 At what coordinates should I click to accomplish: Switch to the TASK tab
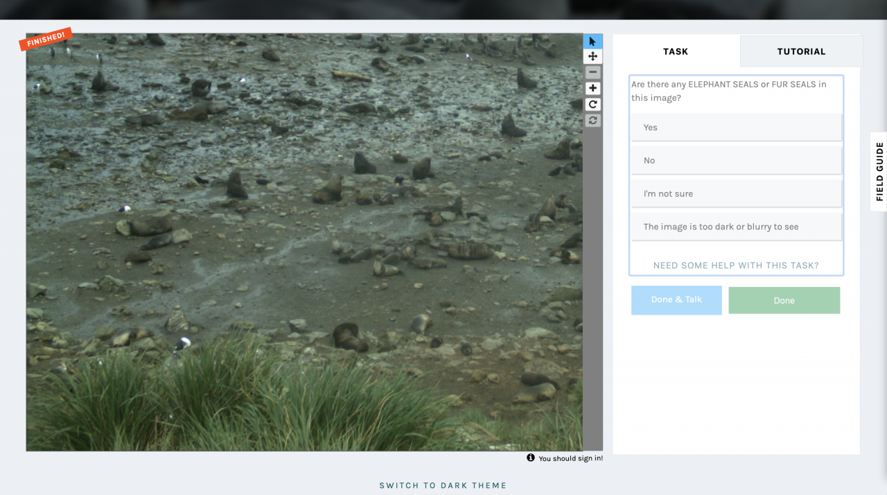[x=676, y=51]
